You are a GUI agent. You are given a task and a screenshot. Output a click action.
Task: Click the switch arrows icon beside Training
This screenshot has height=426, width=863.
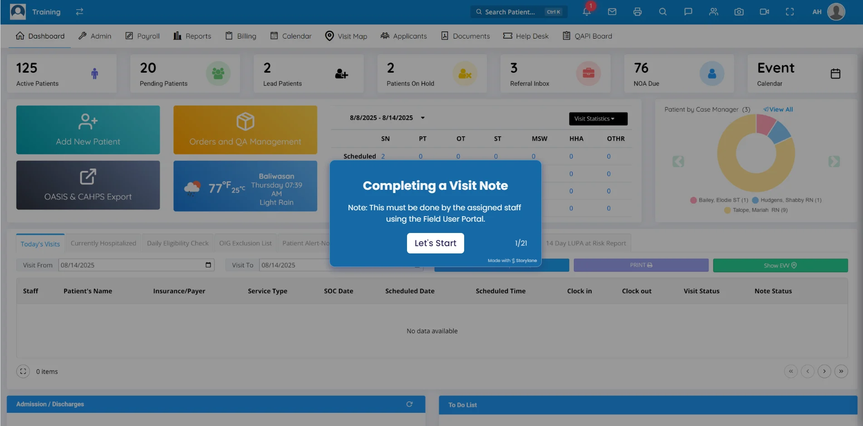(79, 12)
